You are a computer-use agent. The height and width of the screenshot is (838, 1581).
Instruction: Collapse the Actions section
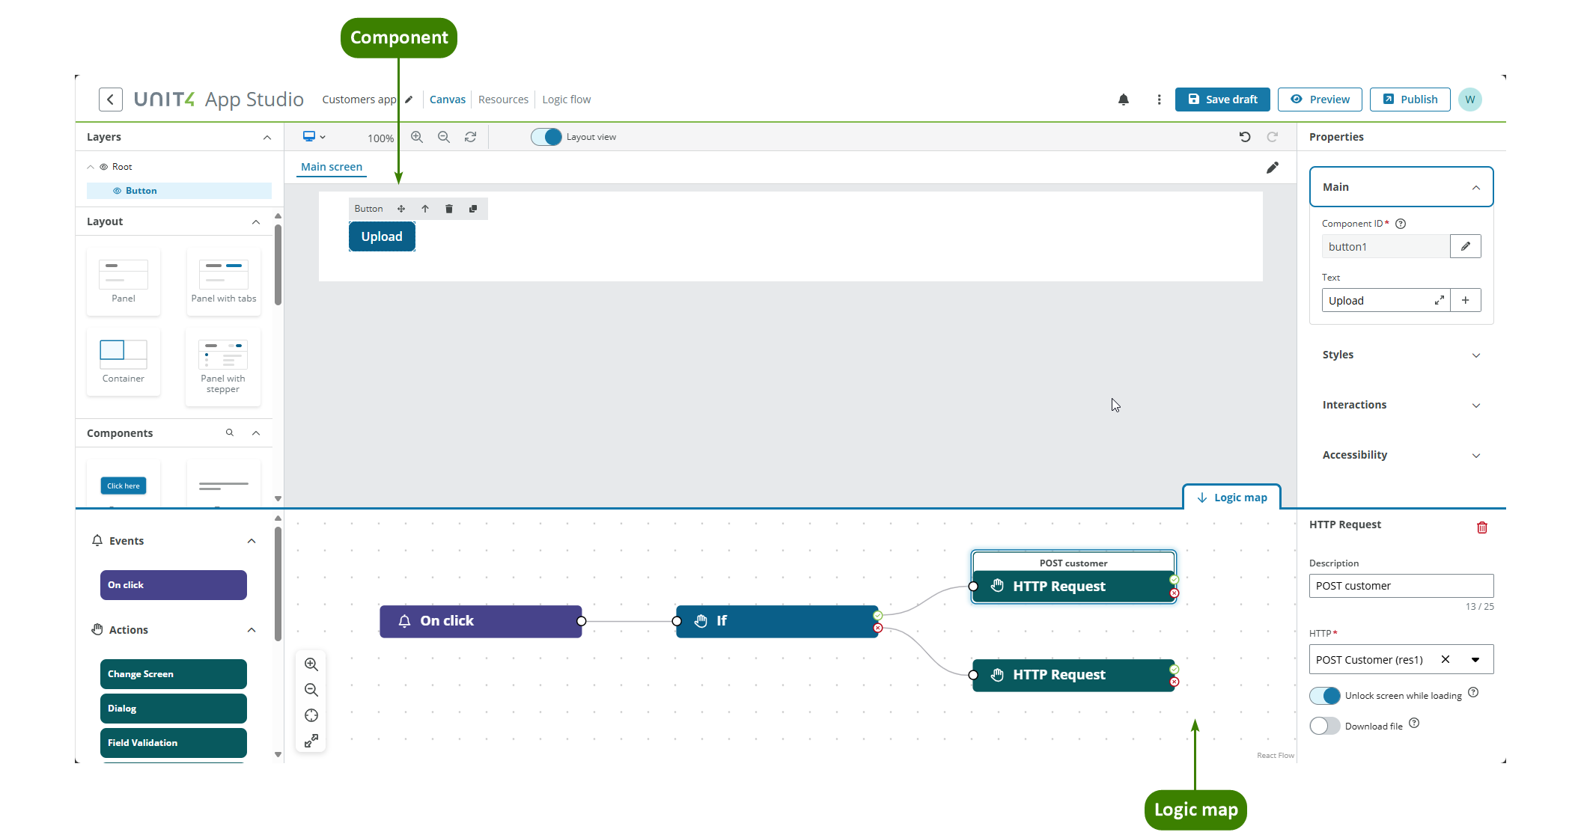(252, 630)
